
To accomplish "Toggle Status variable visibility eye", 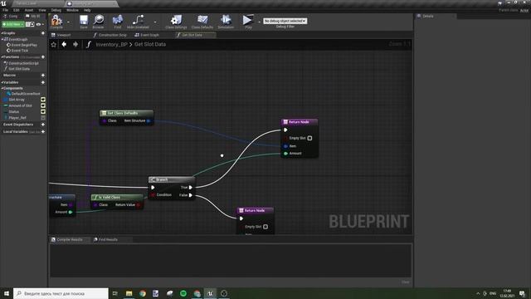I will point(43,111).
